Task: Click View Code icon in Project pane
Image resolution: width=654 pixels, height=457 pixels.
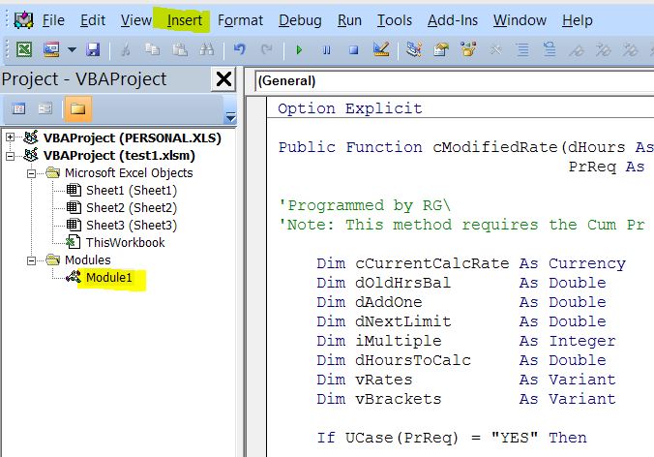Action: point(18,108)
